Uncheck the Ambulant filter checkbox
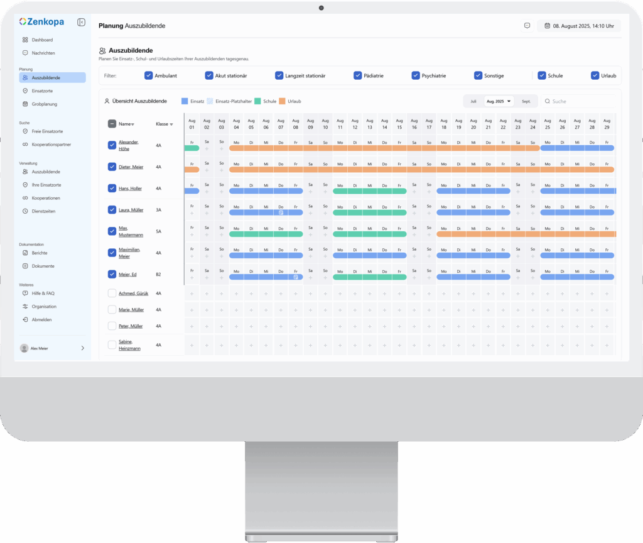Screen dimensions: 643x543 (149, 75)
